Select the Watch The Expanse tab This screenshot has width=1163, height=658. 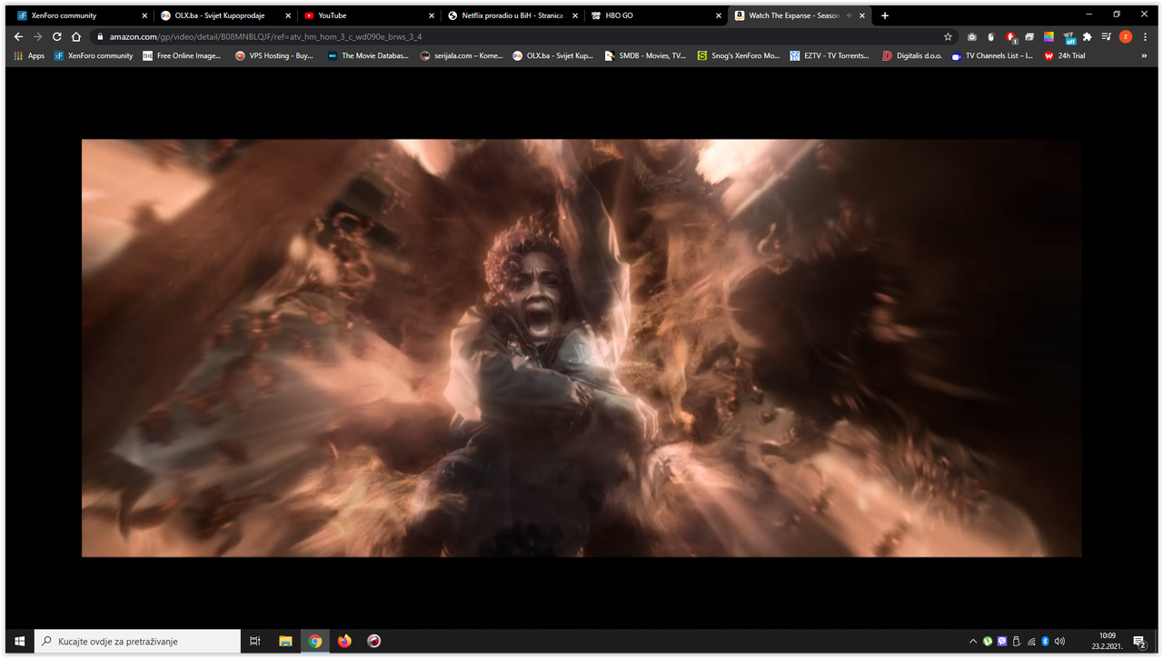pos(800,15)
